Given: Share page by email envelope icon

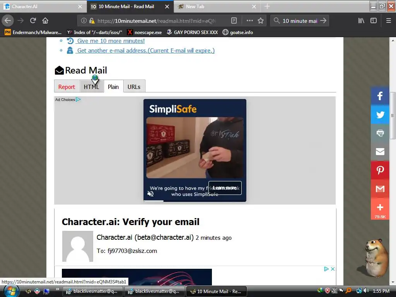Looking at the screenshot, I should [x=380, y=152].
